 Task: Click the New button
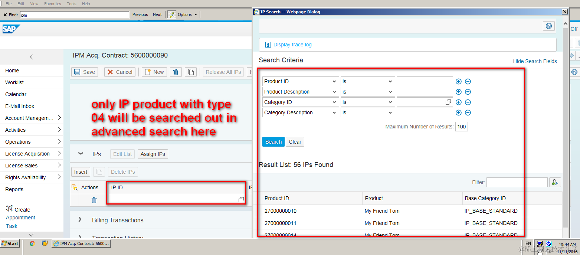point(154,72)
